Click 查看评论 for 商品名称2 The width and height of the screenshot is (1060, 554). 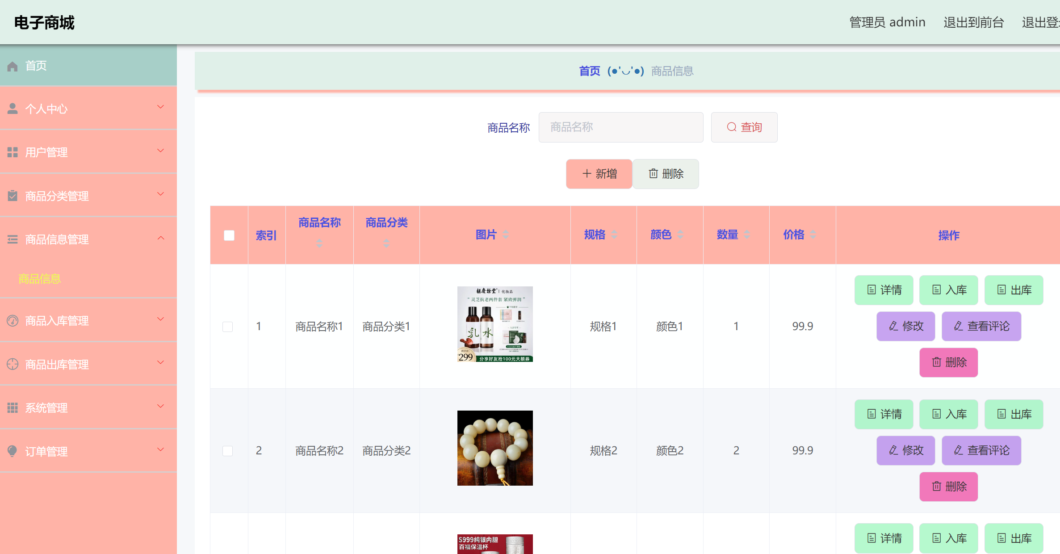(981, 450)
